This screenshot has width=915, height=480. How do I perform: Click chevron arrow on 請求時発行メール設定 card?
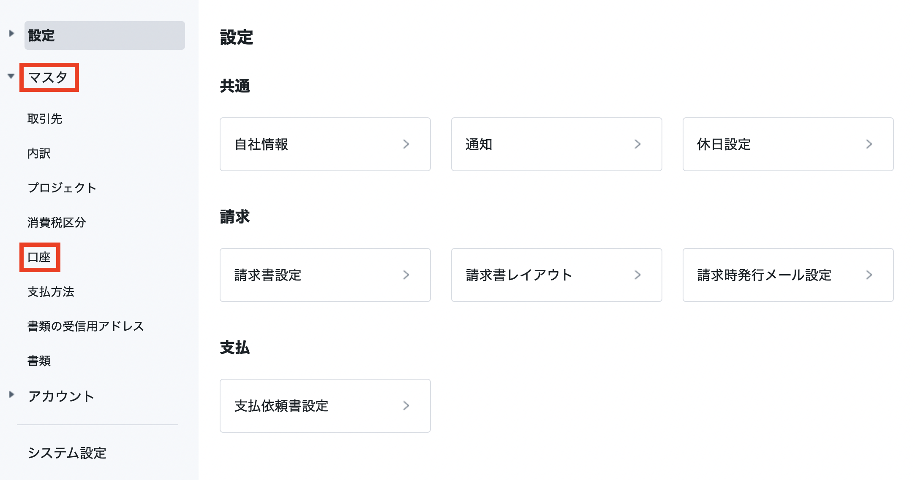[869, 275]
